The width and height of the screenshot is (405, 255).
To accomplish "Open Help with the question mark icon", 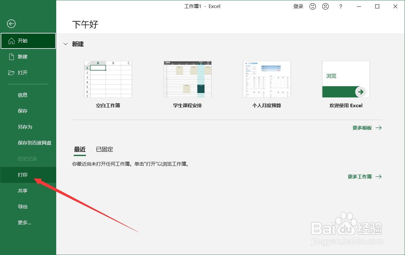I will (x=341, y=6).
